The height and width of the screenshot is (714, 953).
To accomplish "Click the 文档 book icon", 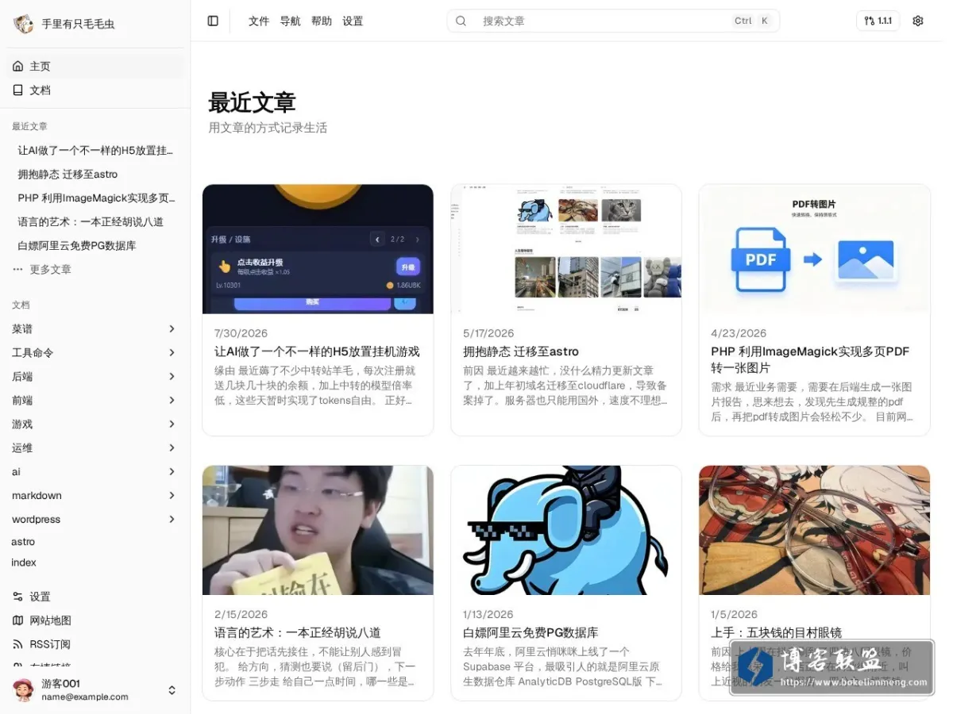I will (18, 90).
